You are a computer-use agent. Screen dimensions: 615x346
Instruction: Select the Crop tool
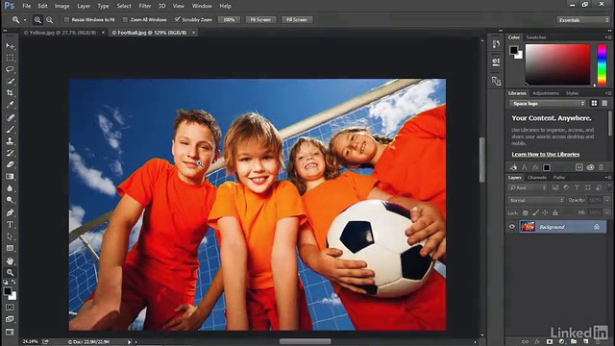10,93
